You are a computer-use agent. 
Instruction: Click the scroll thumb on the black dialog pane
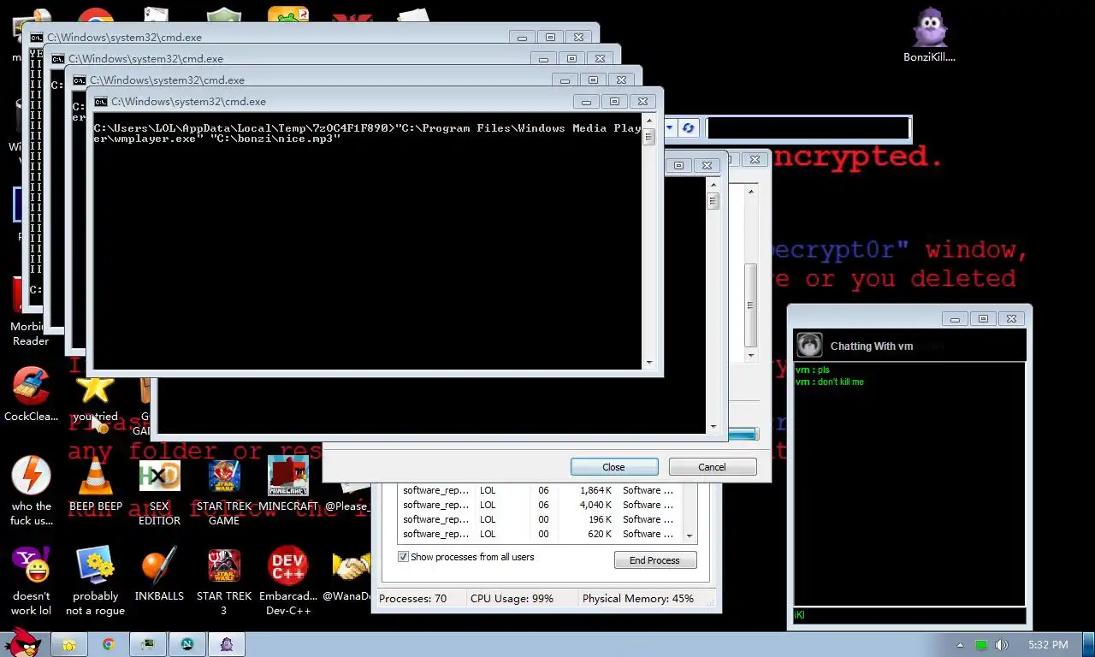(713, 202)
